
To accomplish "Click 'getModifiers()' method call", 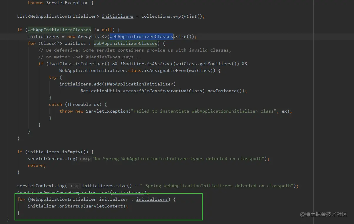I will pos(218,64).
